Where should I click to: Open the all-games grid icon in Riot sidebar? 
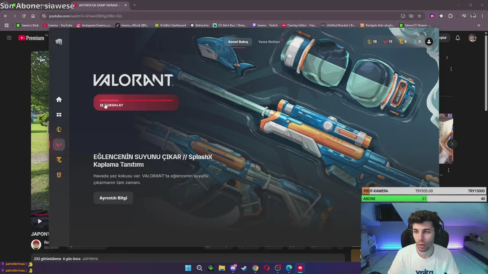coord(59,115)
